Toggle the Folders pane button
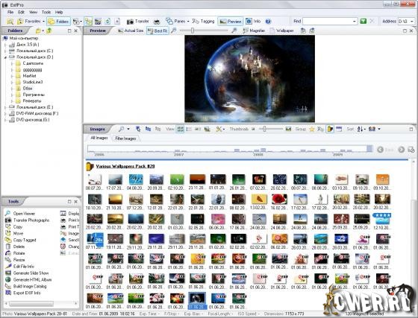Viewport: 418px width, 318px height. tap(59, 22)
